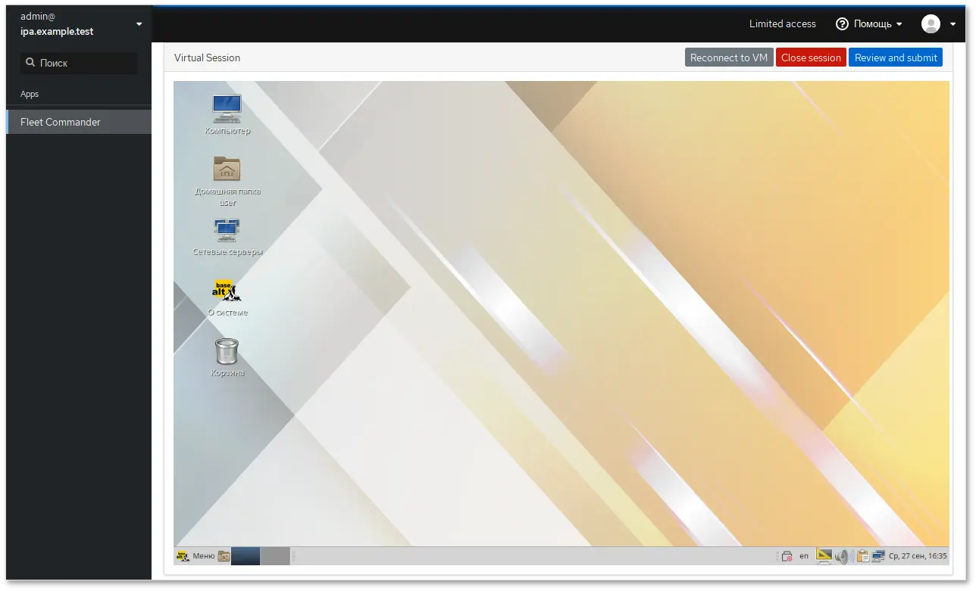Open the Меню start menu
This screenshot has width=976, height=591.
coord(196,556)
